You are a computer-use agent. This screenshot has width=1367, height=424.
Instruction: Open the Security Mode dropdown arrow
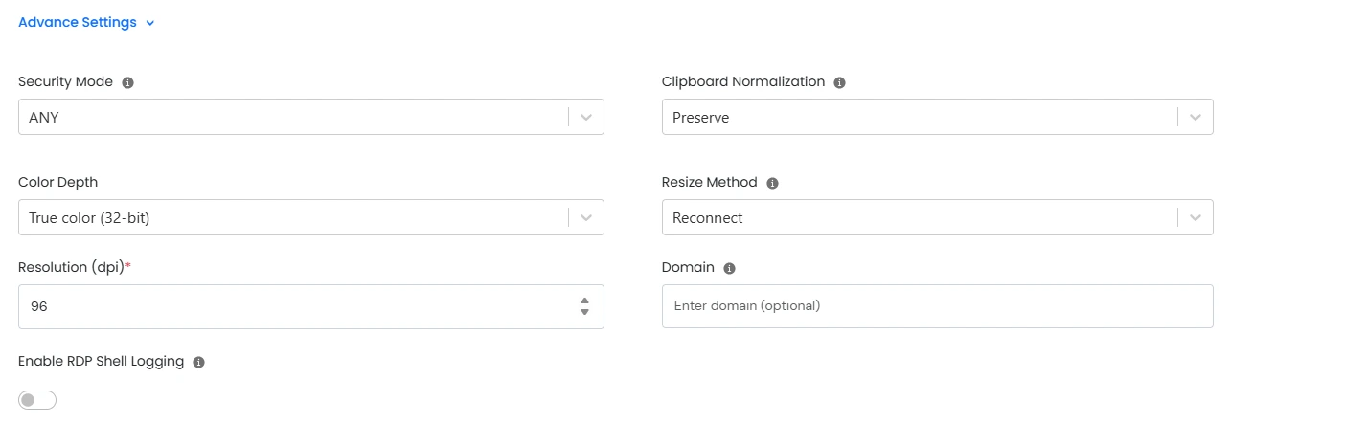pyautogui.click(x=586, y=118)
